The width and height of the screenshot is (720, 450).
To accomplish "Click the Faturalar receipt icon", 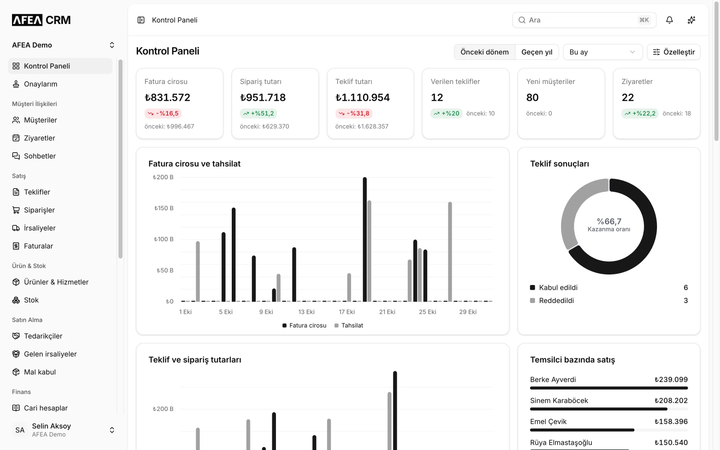I will [x=16, y=246].
